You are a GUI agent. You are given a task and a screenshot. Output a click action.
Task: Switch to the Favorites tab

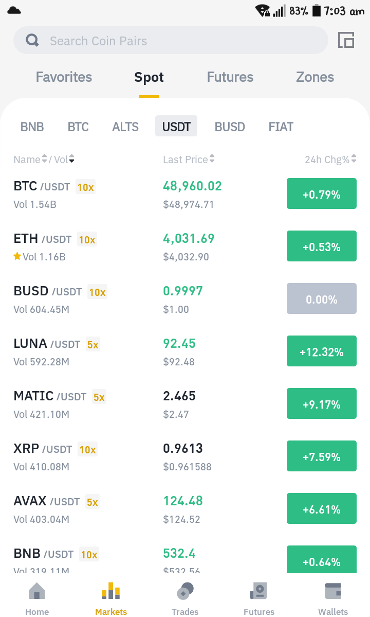[64, 77]
